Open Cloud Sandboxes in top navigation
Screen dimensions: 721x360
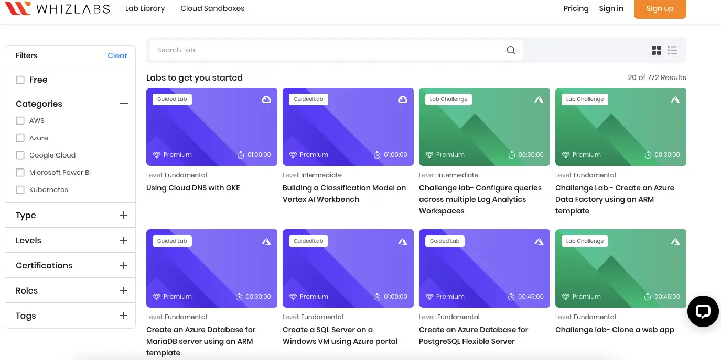[x=212, y=8]
